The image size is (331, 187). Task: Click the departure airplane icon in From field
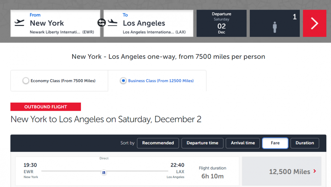(20, 23)
